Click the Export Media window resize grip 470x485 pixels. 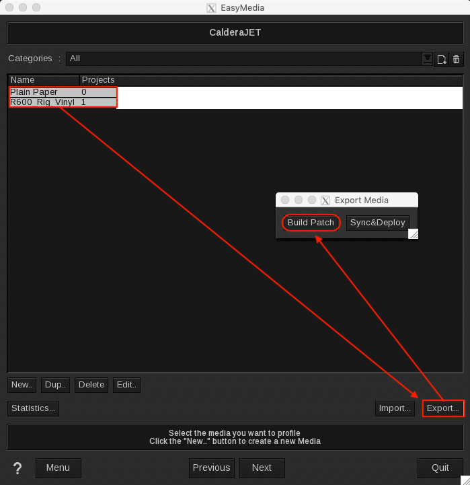(414, 234)
